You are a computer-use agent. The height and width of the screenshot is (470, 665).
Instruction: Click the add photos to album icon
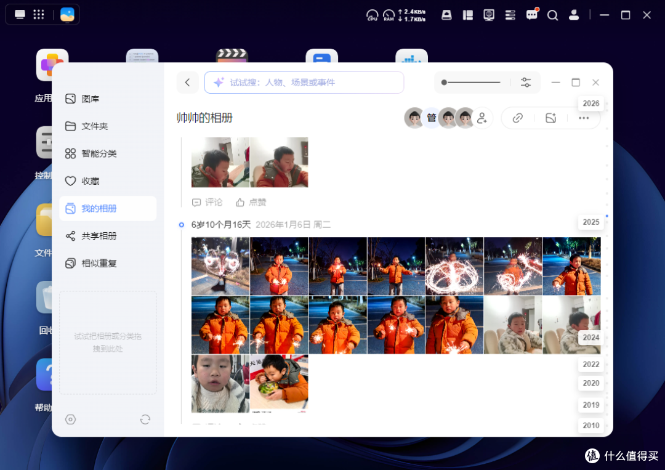[550, 118]
